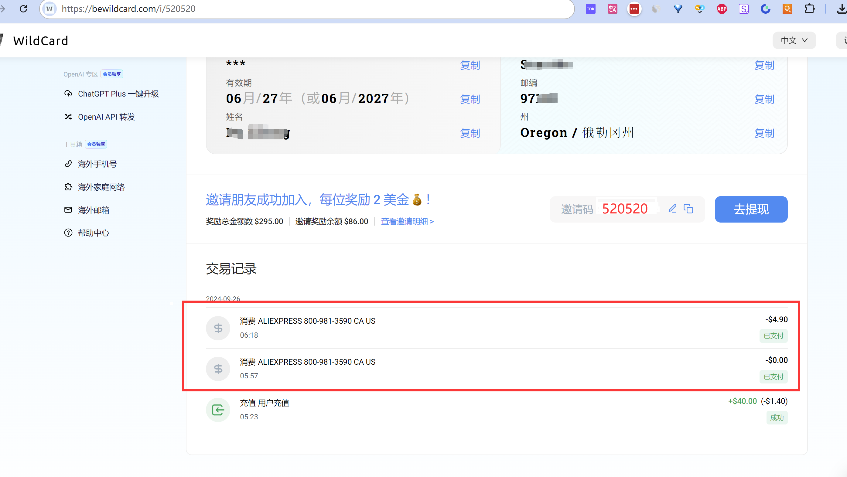Click the 邀请朋友成功加入 headline

(x=318, y=199)
